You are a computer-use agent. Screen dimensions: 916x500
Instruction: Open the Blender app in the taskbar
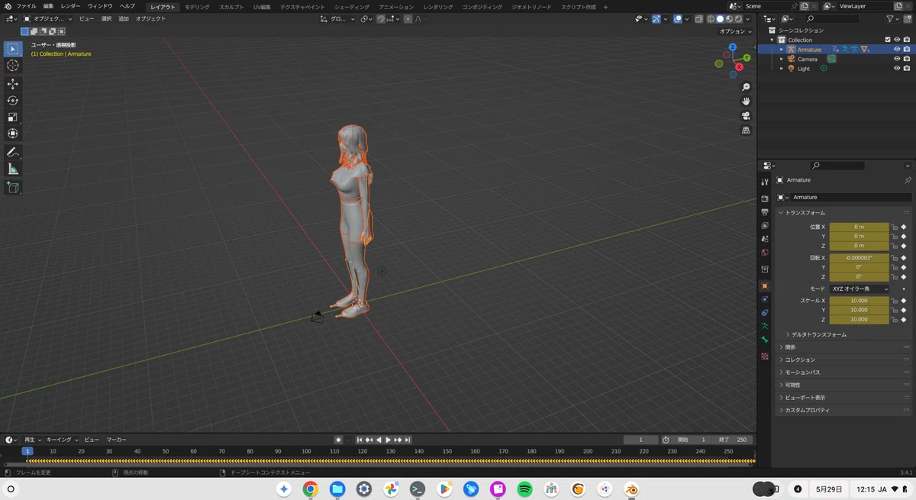click(x=631, y=489)
